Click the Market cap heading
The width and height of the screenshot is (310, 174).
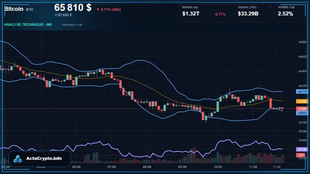tap(190, 7)
